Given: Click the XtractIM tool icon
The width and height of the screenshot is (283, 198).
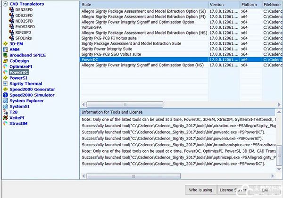Looking at the screenshot, I should [x=5, y=124].
